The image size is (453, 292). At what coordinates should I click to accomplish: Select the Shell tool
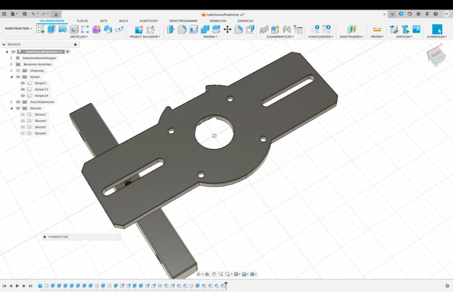point(193,29)
